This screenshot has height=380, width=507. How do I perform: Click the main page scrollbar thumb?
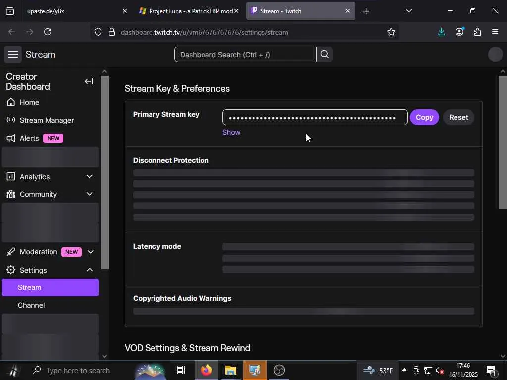click(x=503, y=142)
